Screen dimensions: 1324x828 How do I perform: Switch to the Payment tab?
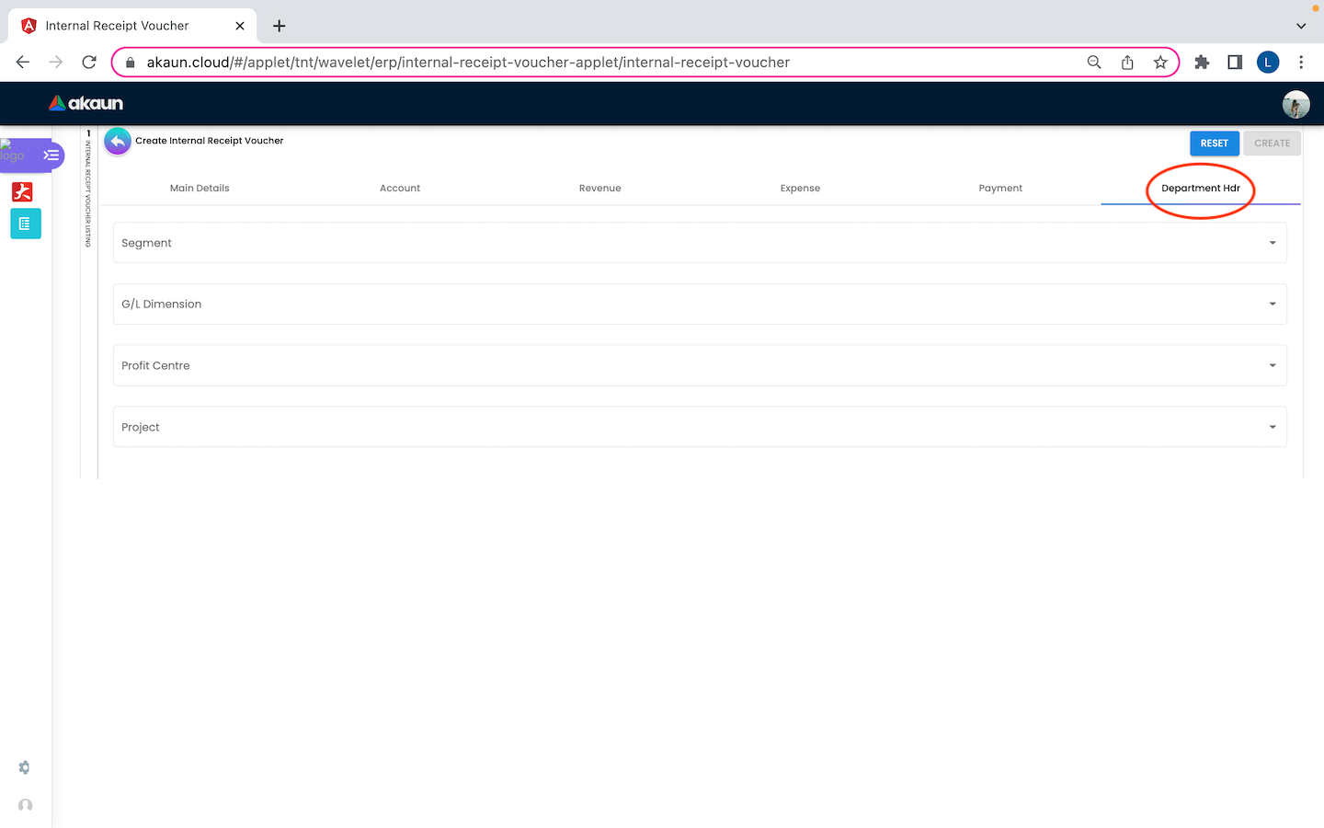click(x=1000, y=188)
